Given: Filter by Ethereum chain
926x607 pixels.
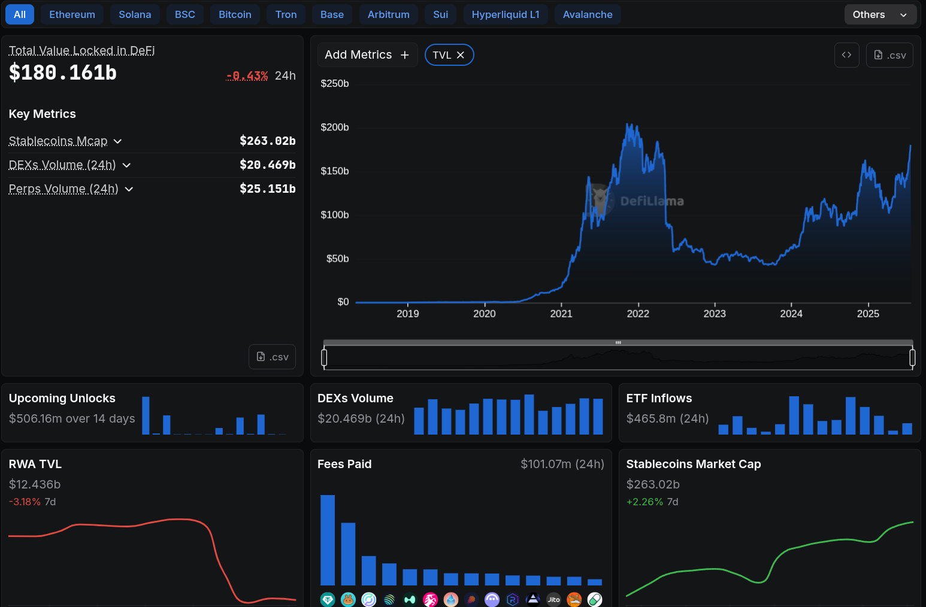Looking at the screenshot, I should 72,14.
